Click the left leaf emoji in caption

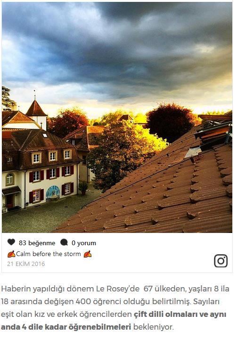pos(11,254)
